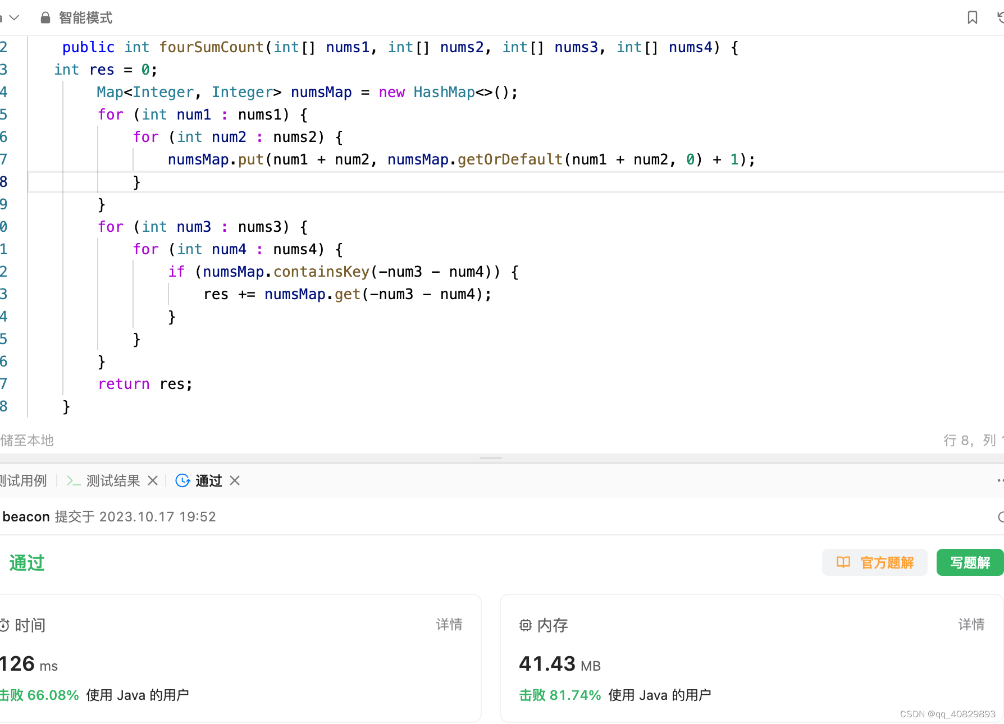1004x724 pixels.
Task: Close the 测试结果 tab
Action: 153,481
